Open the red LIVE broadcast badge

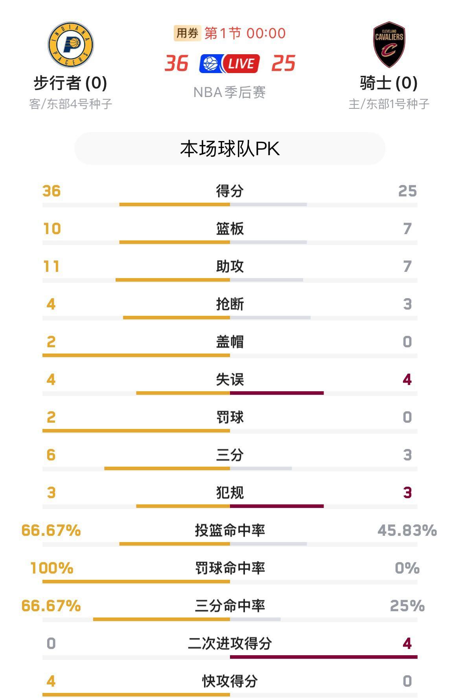tap(241, 64)
